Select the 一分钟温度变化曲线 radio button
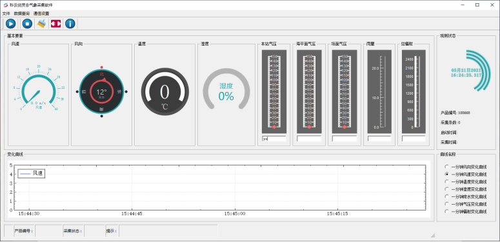This screenshot has width=500, height=242. [446, 181]
